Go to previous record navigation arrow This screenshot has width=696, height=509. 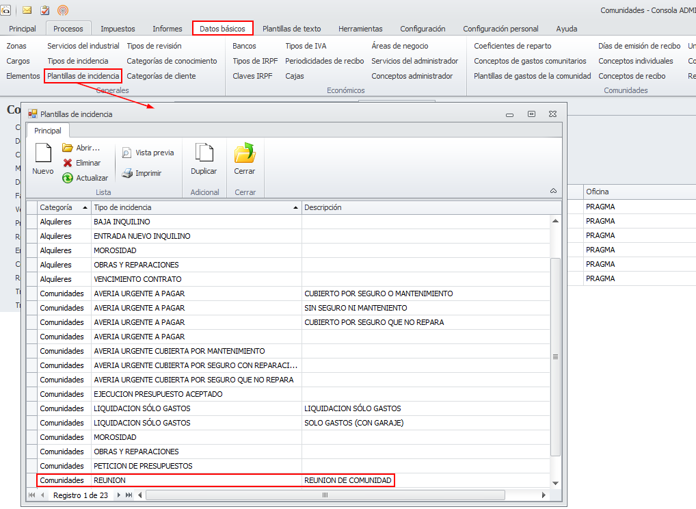42,495
